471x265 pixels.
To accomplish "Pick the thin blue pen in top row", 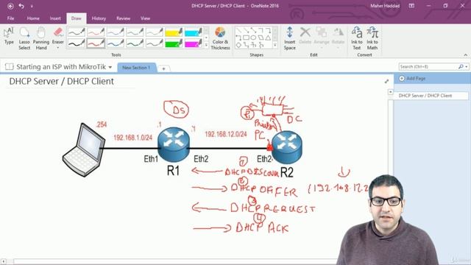I will 116,32.
